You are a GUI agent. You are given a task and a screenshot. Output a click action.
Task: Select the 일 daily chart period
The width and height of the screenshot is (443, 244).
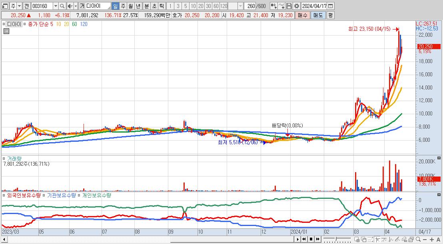tap(116, 6)
